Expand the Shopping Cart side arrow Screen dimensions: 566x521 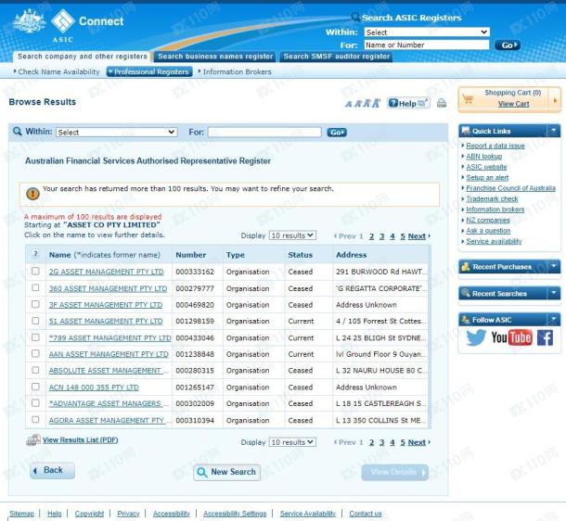(555, 100)
